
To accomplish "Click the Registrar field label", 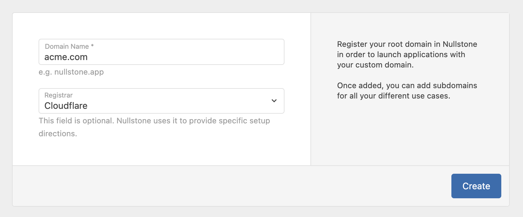I will (58, 95).
